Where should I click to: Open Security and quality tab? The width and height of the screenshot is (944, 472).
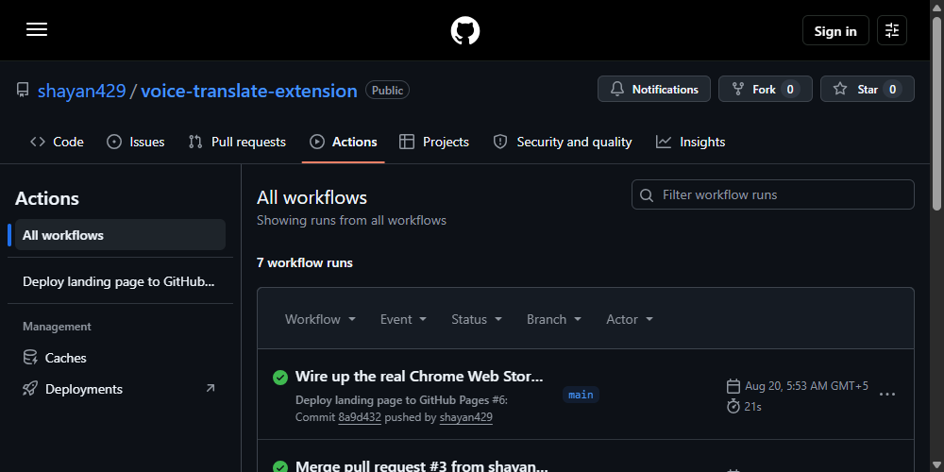tap(563, 143)
